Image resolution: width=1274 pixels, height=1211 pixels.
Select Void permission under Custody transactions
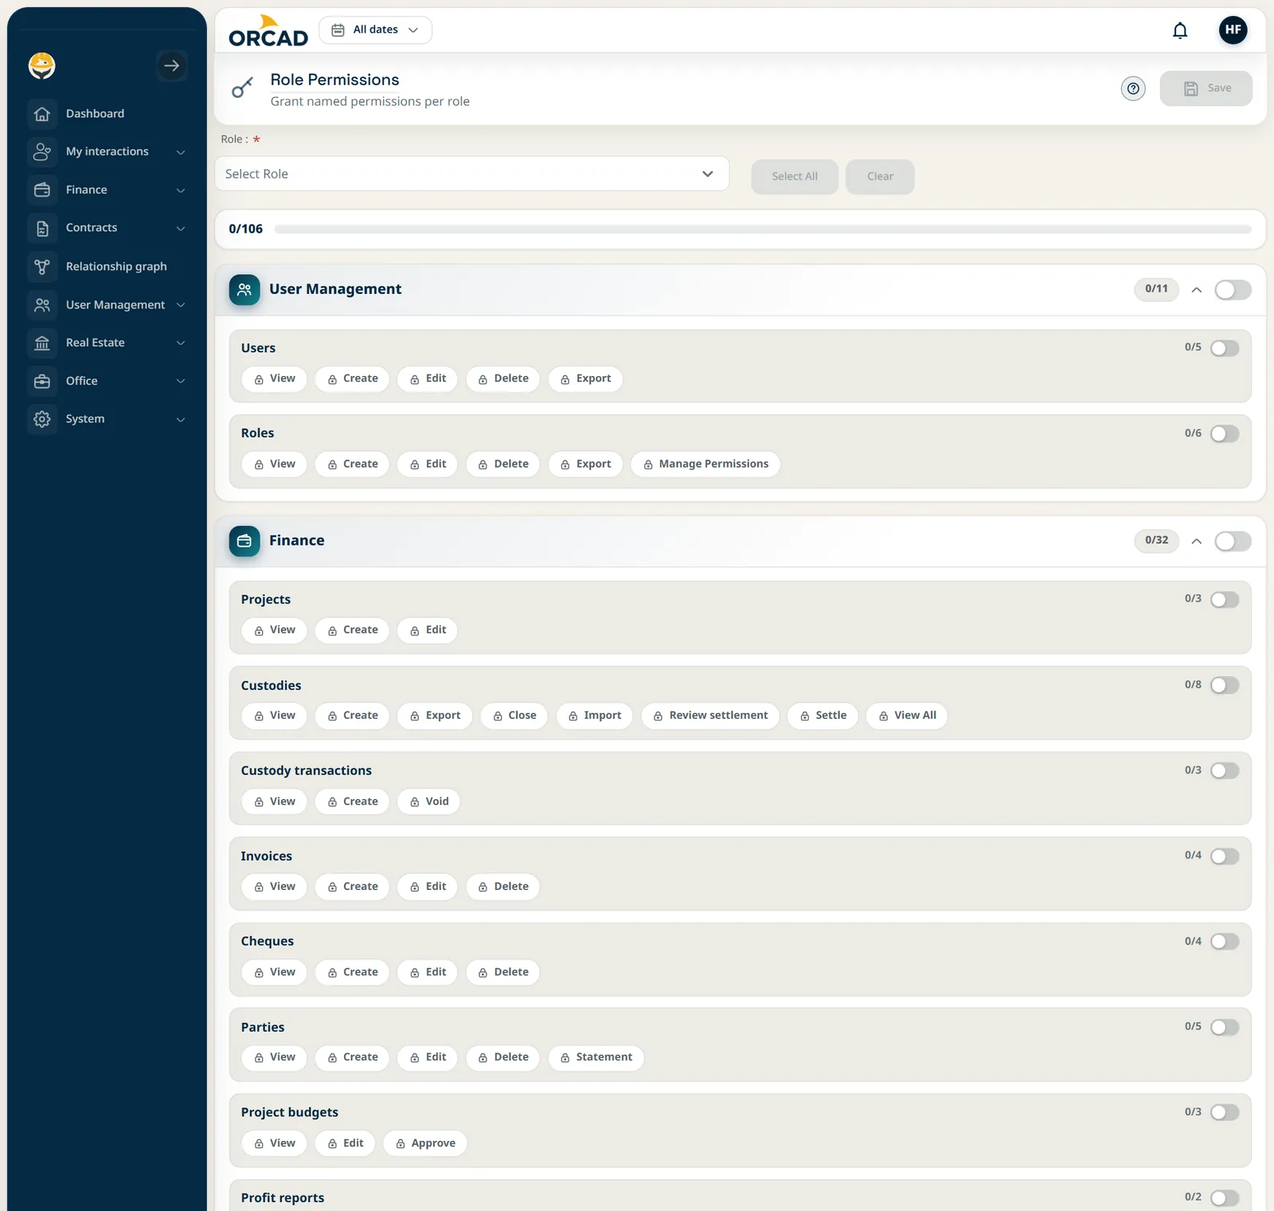click(428, 801)
